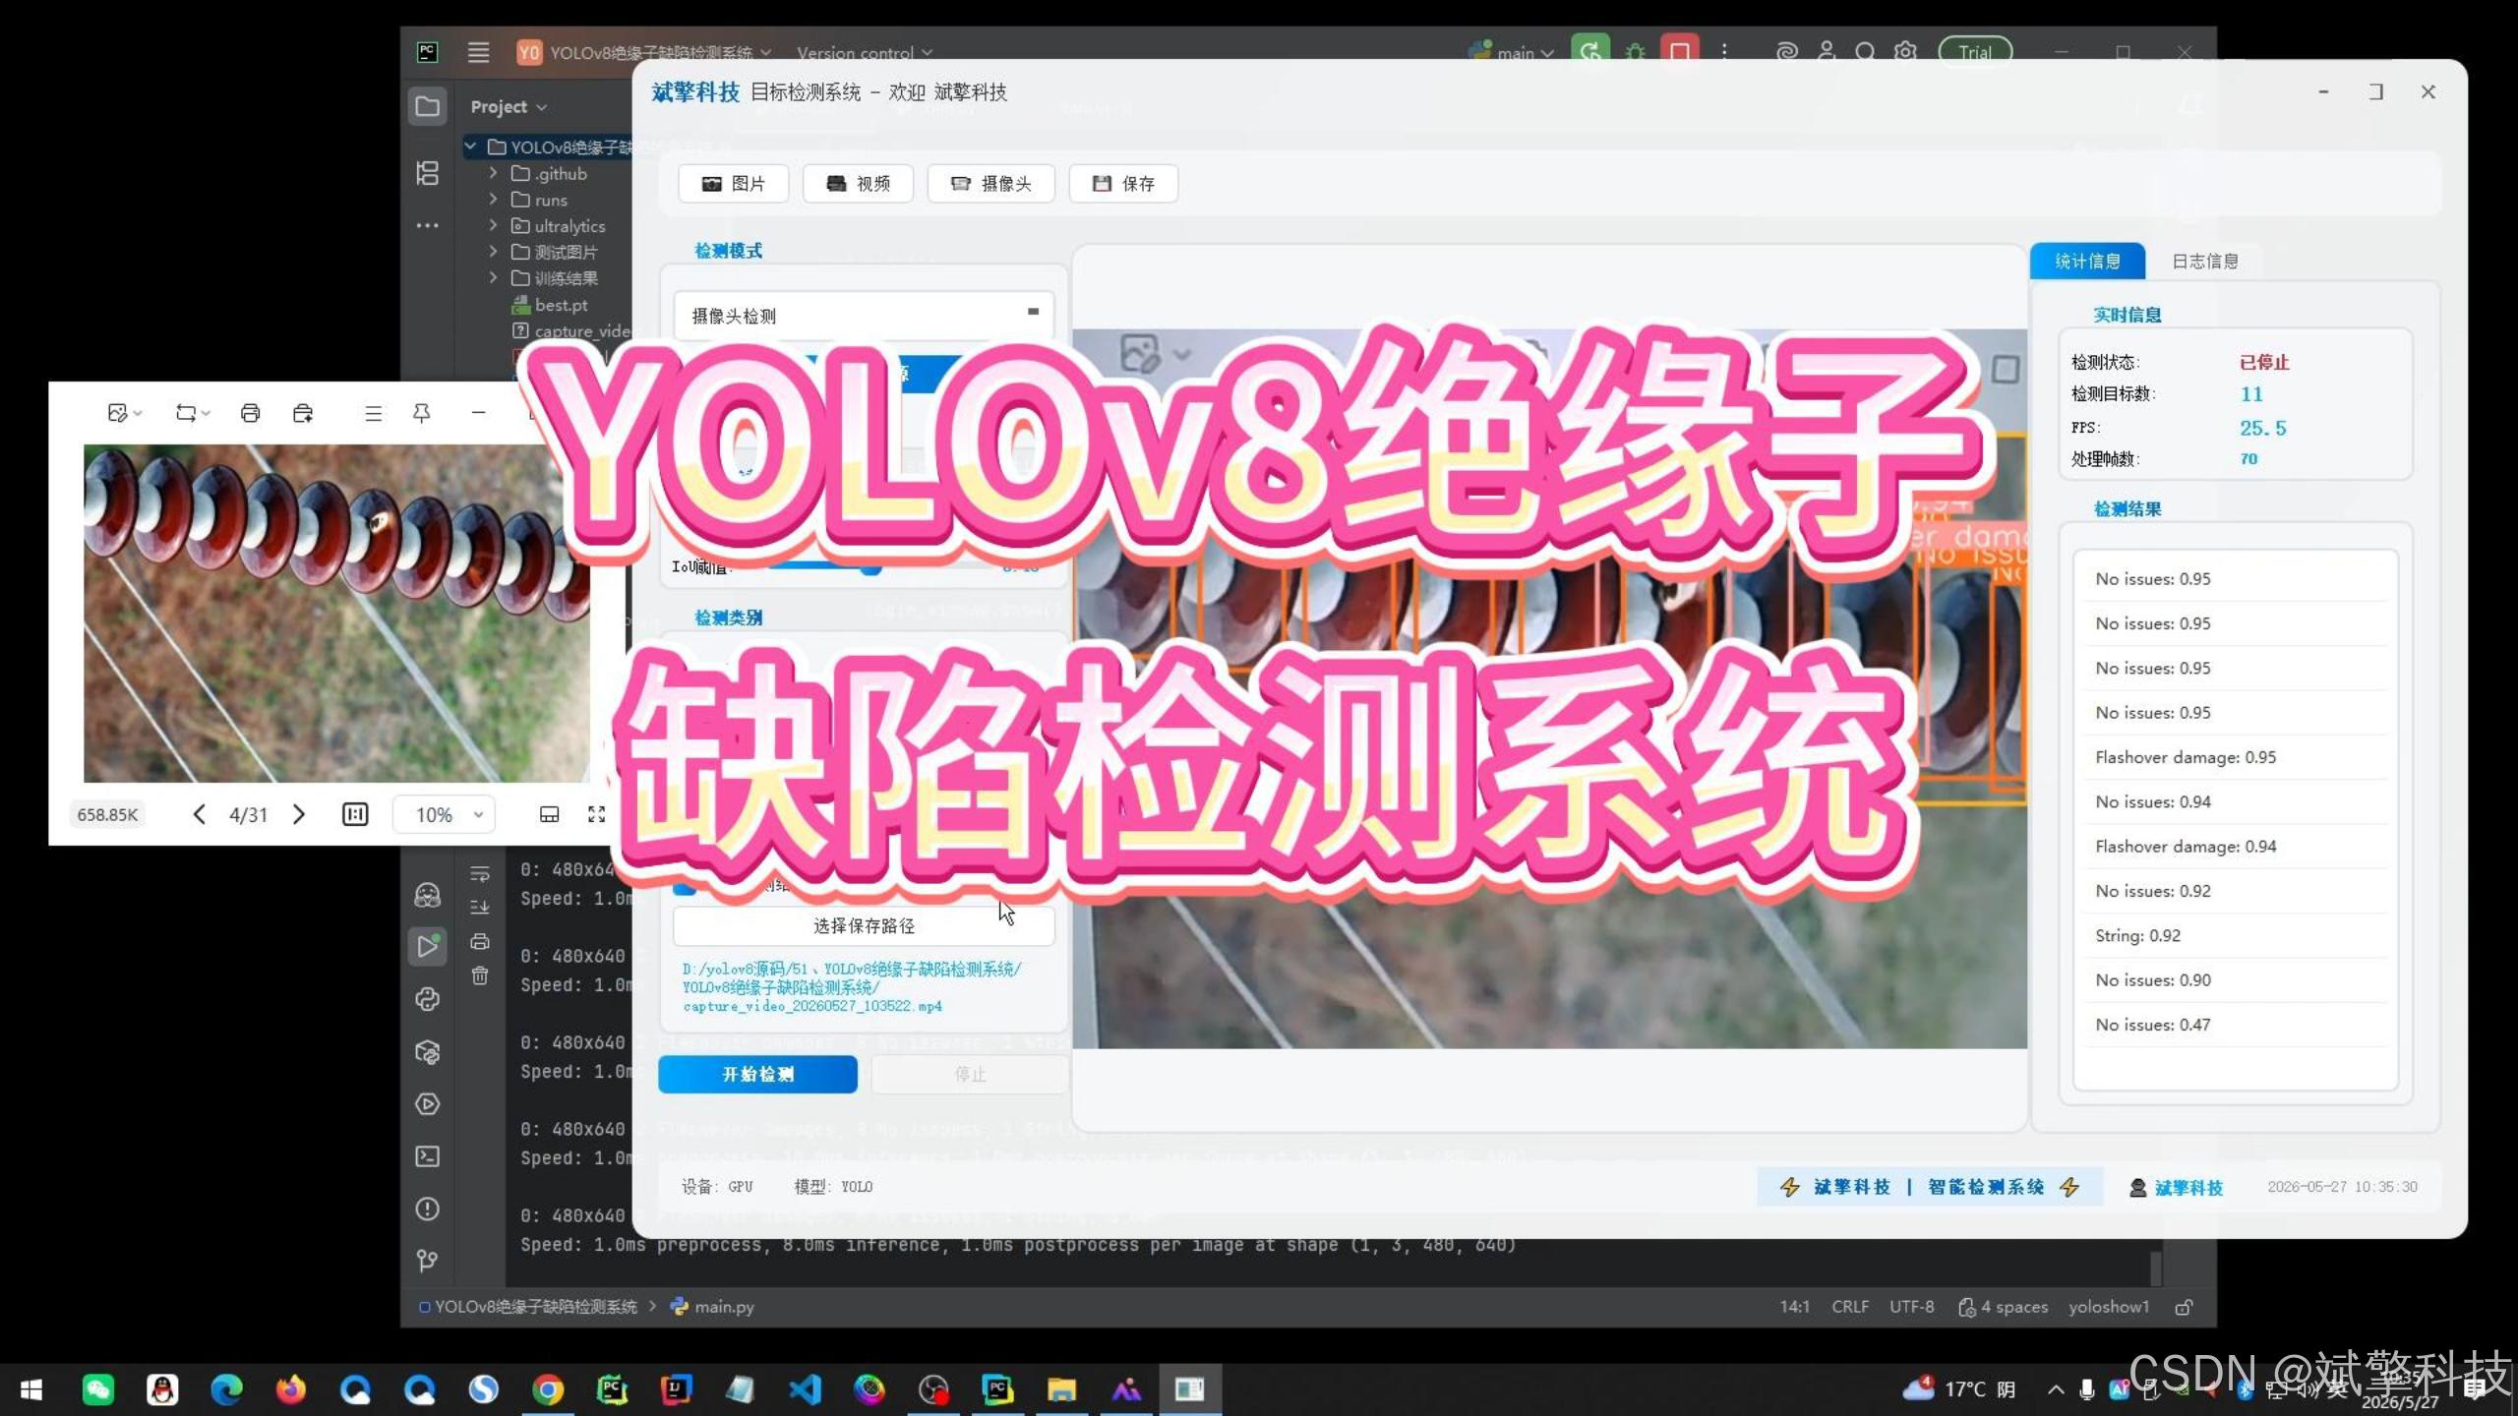The width and height of the screenshot is (2518, 1416).
Task: Open PyCharm Problems tool window icon
Action: pos(428,1209)
